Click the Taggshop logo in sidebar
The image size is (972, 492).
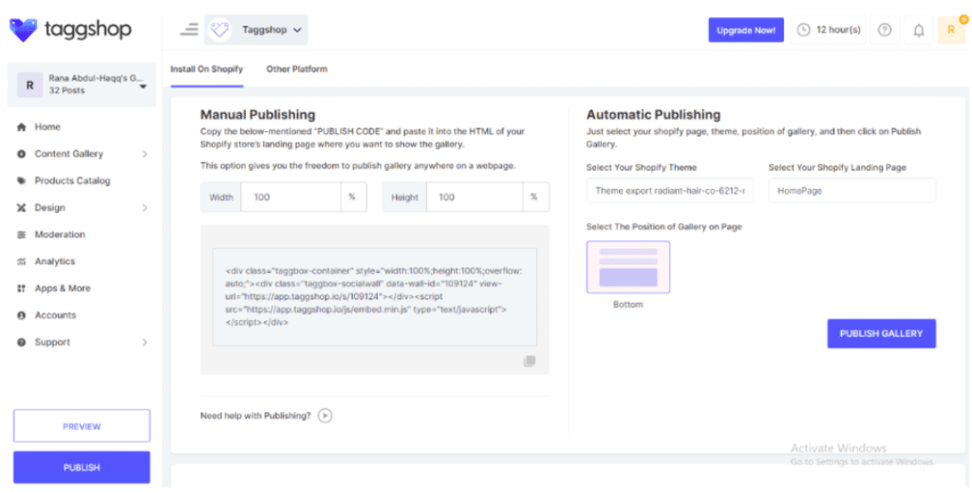point(70,29)
